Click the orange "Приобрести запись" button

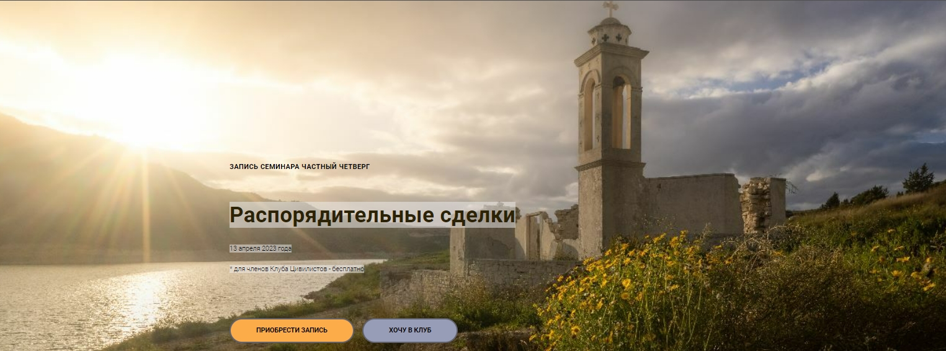[292, 331]
